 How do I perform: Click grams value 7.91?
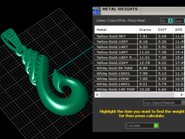(143, 36)
